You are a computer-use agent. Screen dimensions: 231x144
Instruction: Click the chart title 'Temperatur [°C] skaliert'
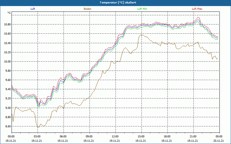118,3
